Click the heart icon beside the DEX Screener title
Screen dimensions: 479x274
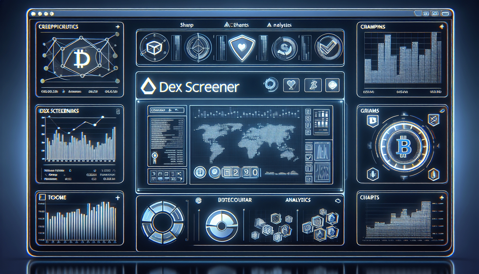tap(291, 86)
